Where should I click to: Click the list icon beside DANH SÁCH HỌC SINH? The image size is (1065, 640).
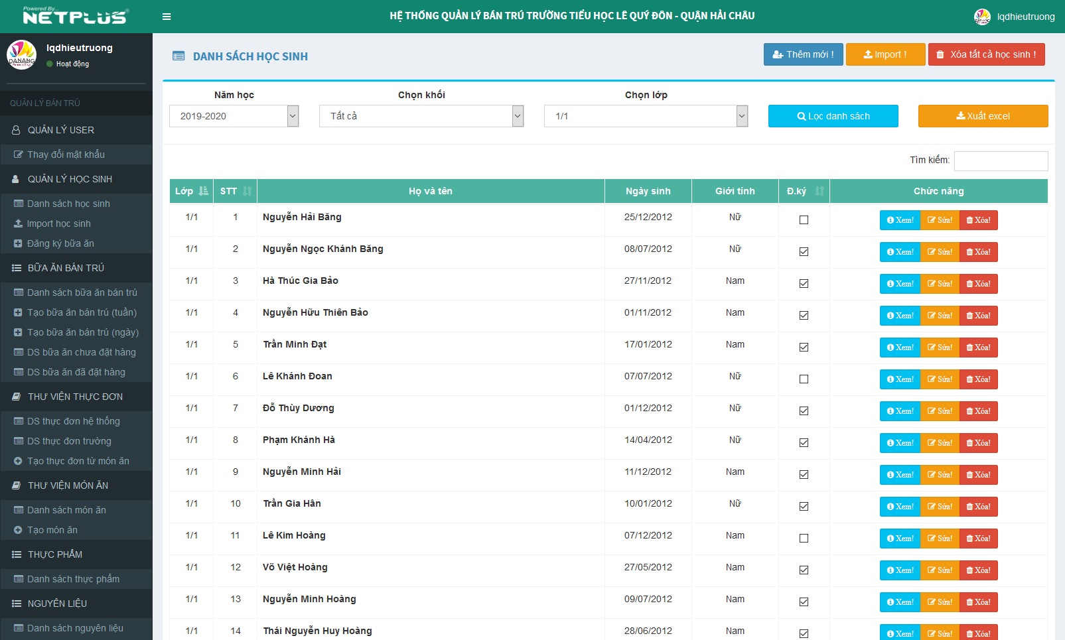(x=178, y=56)
